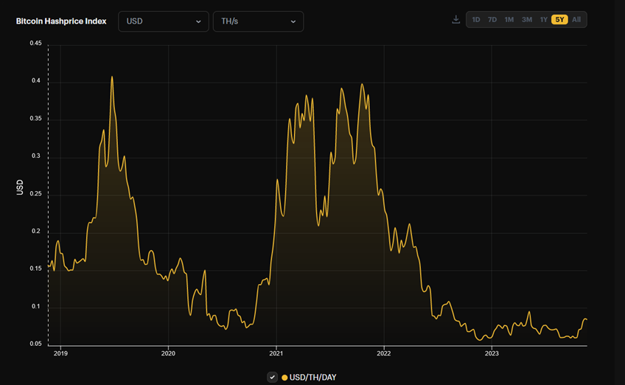The width and height of the screenshot is (625, 385).
Task: Select the 1D time range
Action: pos(476,20)
